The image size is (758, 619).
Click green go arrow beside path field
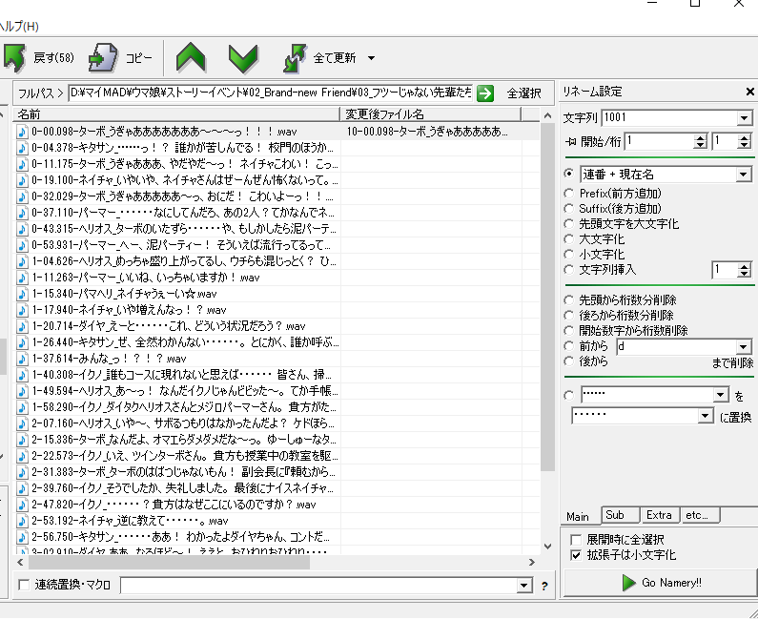point(485,93)
